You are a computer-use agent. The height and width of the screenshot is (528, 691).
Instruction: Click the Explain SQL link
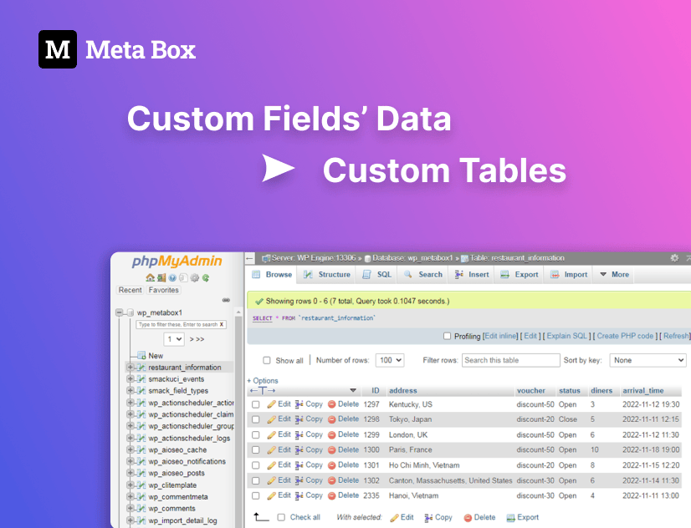pos(568,336)
